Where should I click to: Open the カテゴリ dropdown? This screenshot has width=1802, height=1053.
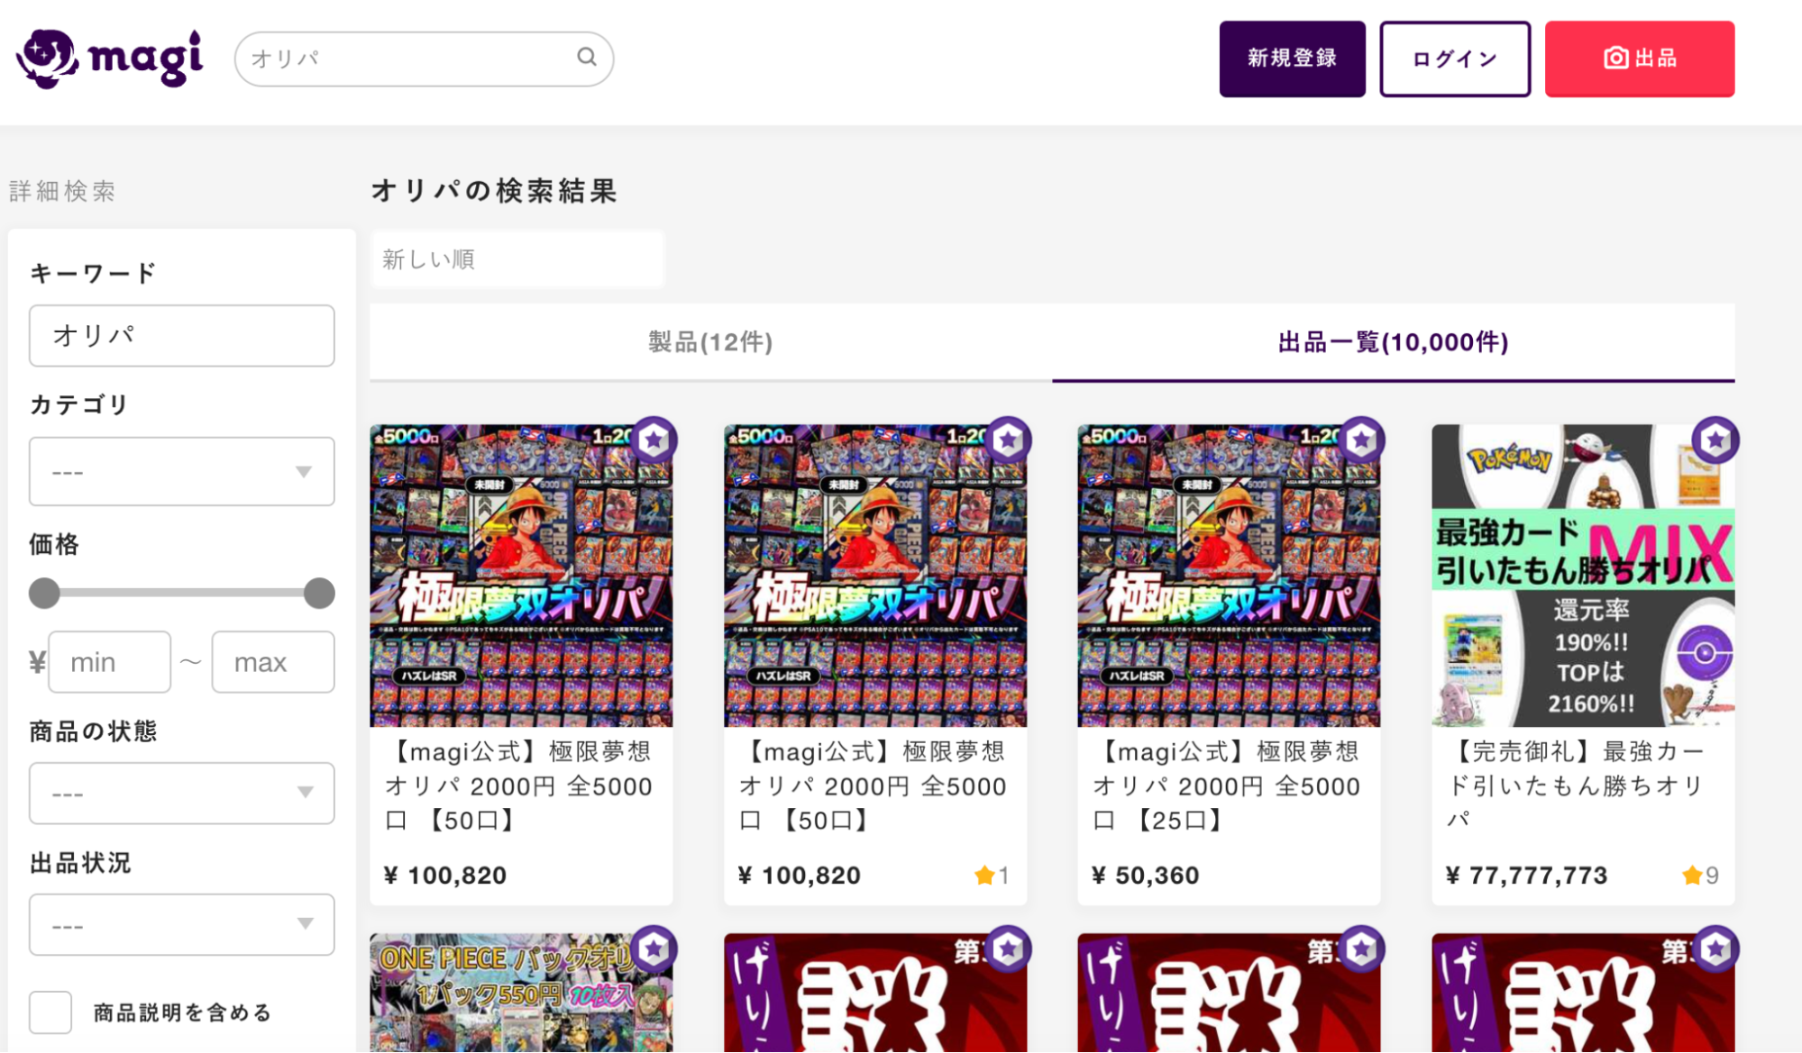click(182, 472)
